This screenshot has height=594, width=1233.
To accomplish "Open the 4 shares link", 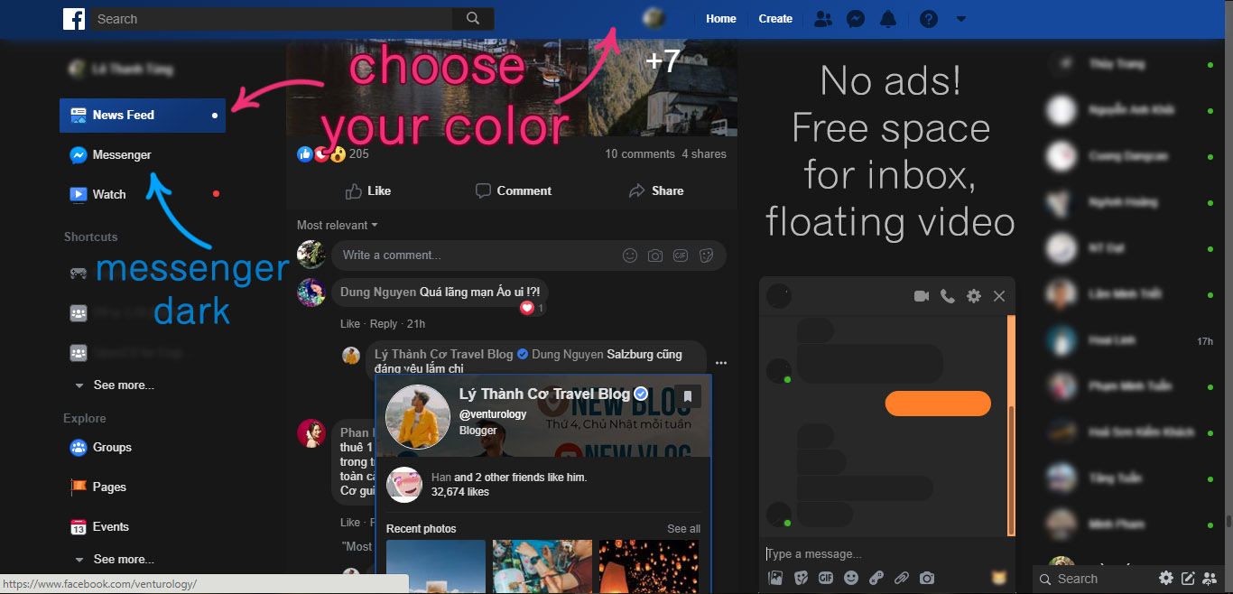I will pyautogui.click(x=704, y=154).
